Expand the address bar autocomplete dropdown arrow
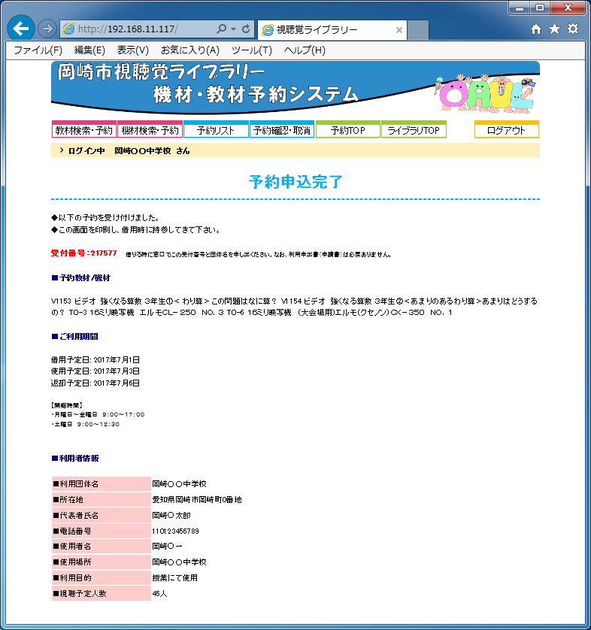 pyautogui.click(x=233, y=29)
